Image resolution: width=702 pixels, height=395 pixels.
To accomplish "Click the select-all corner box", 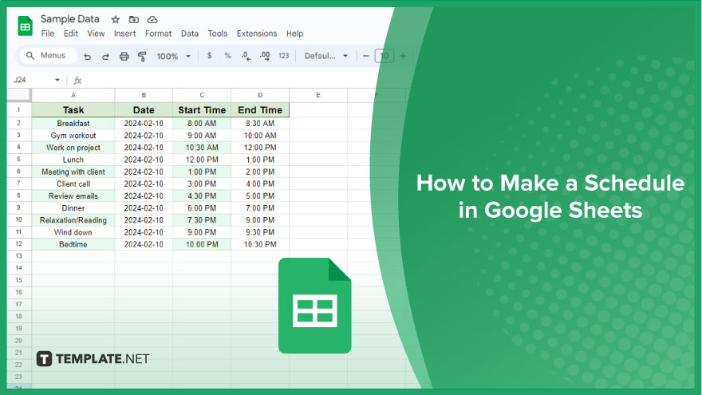I will coord(19,95).
